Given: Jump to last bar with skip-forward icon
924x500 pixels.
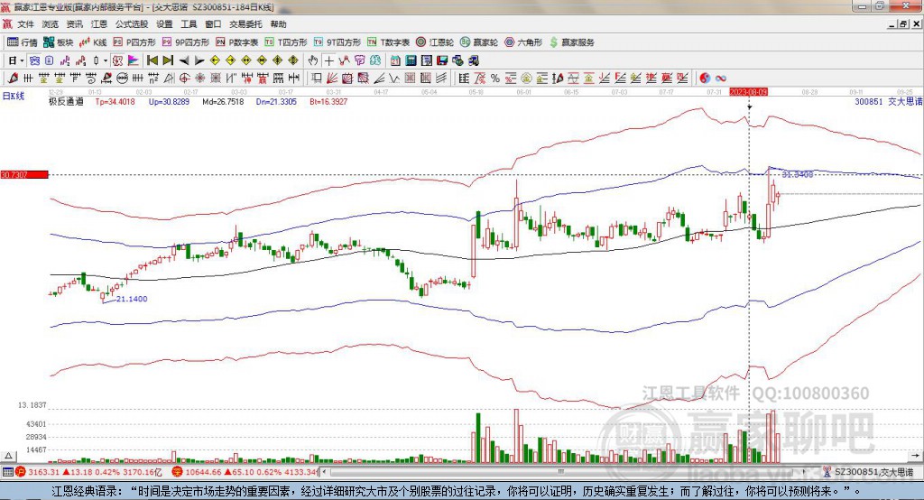Looking at the screenshot, I should click(x=168, y=60).
